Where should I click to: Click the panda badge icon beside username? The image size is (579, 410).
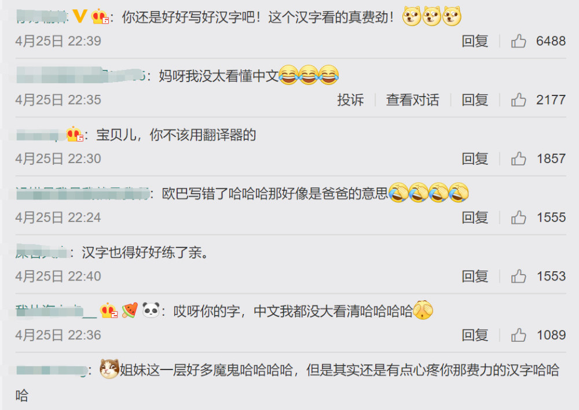151,310
